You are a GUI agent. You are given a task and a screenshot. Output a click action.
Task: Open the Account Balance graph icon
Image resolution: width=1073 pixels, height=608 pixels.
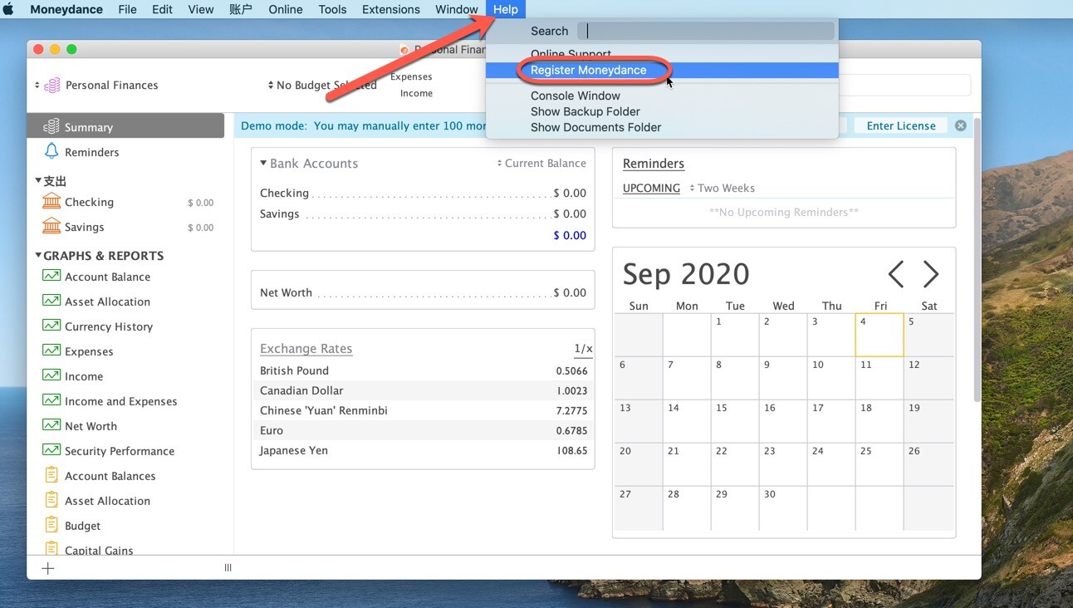coord(51,277)
